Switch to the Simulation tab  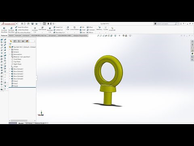pyautogui.click(x=52, y=35)
